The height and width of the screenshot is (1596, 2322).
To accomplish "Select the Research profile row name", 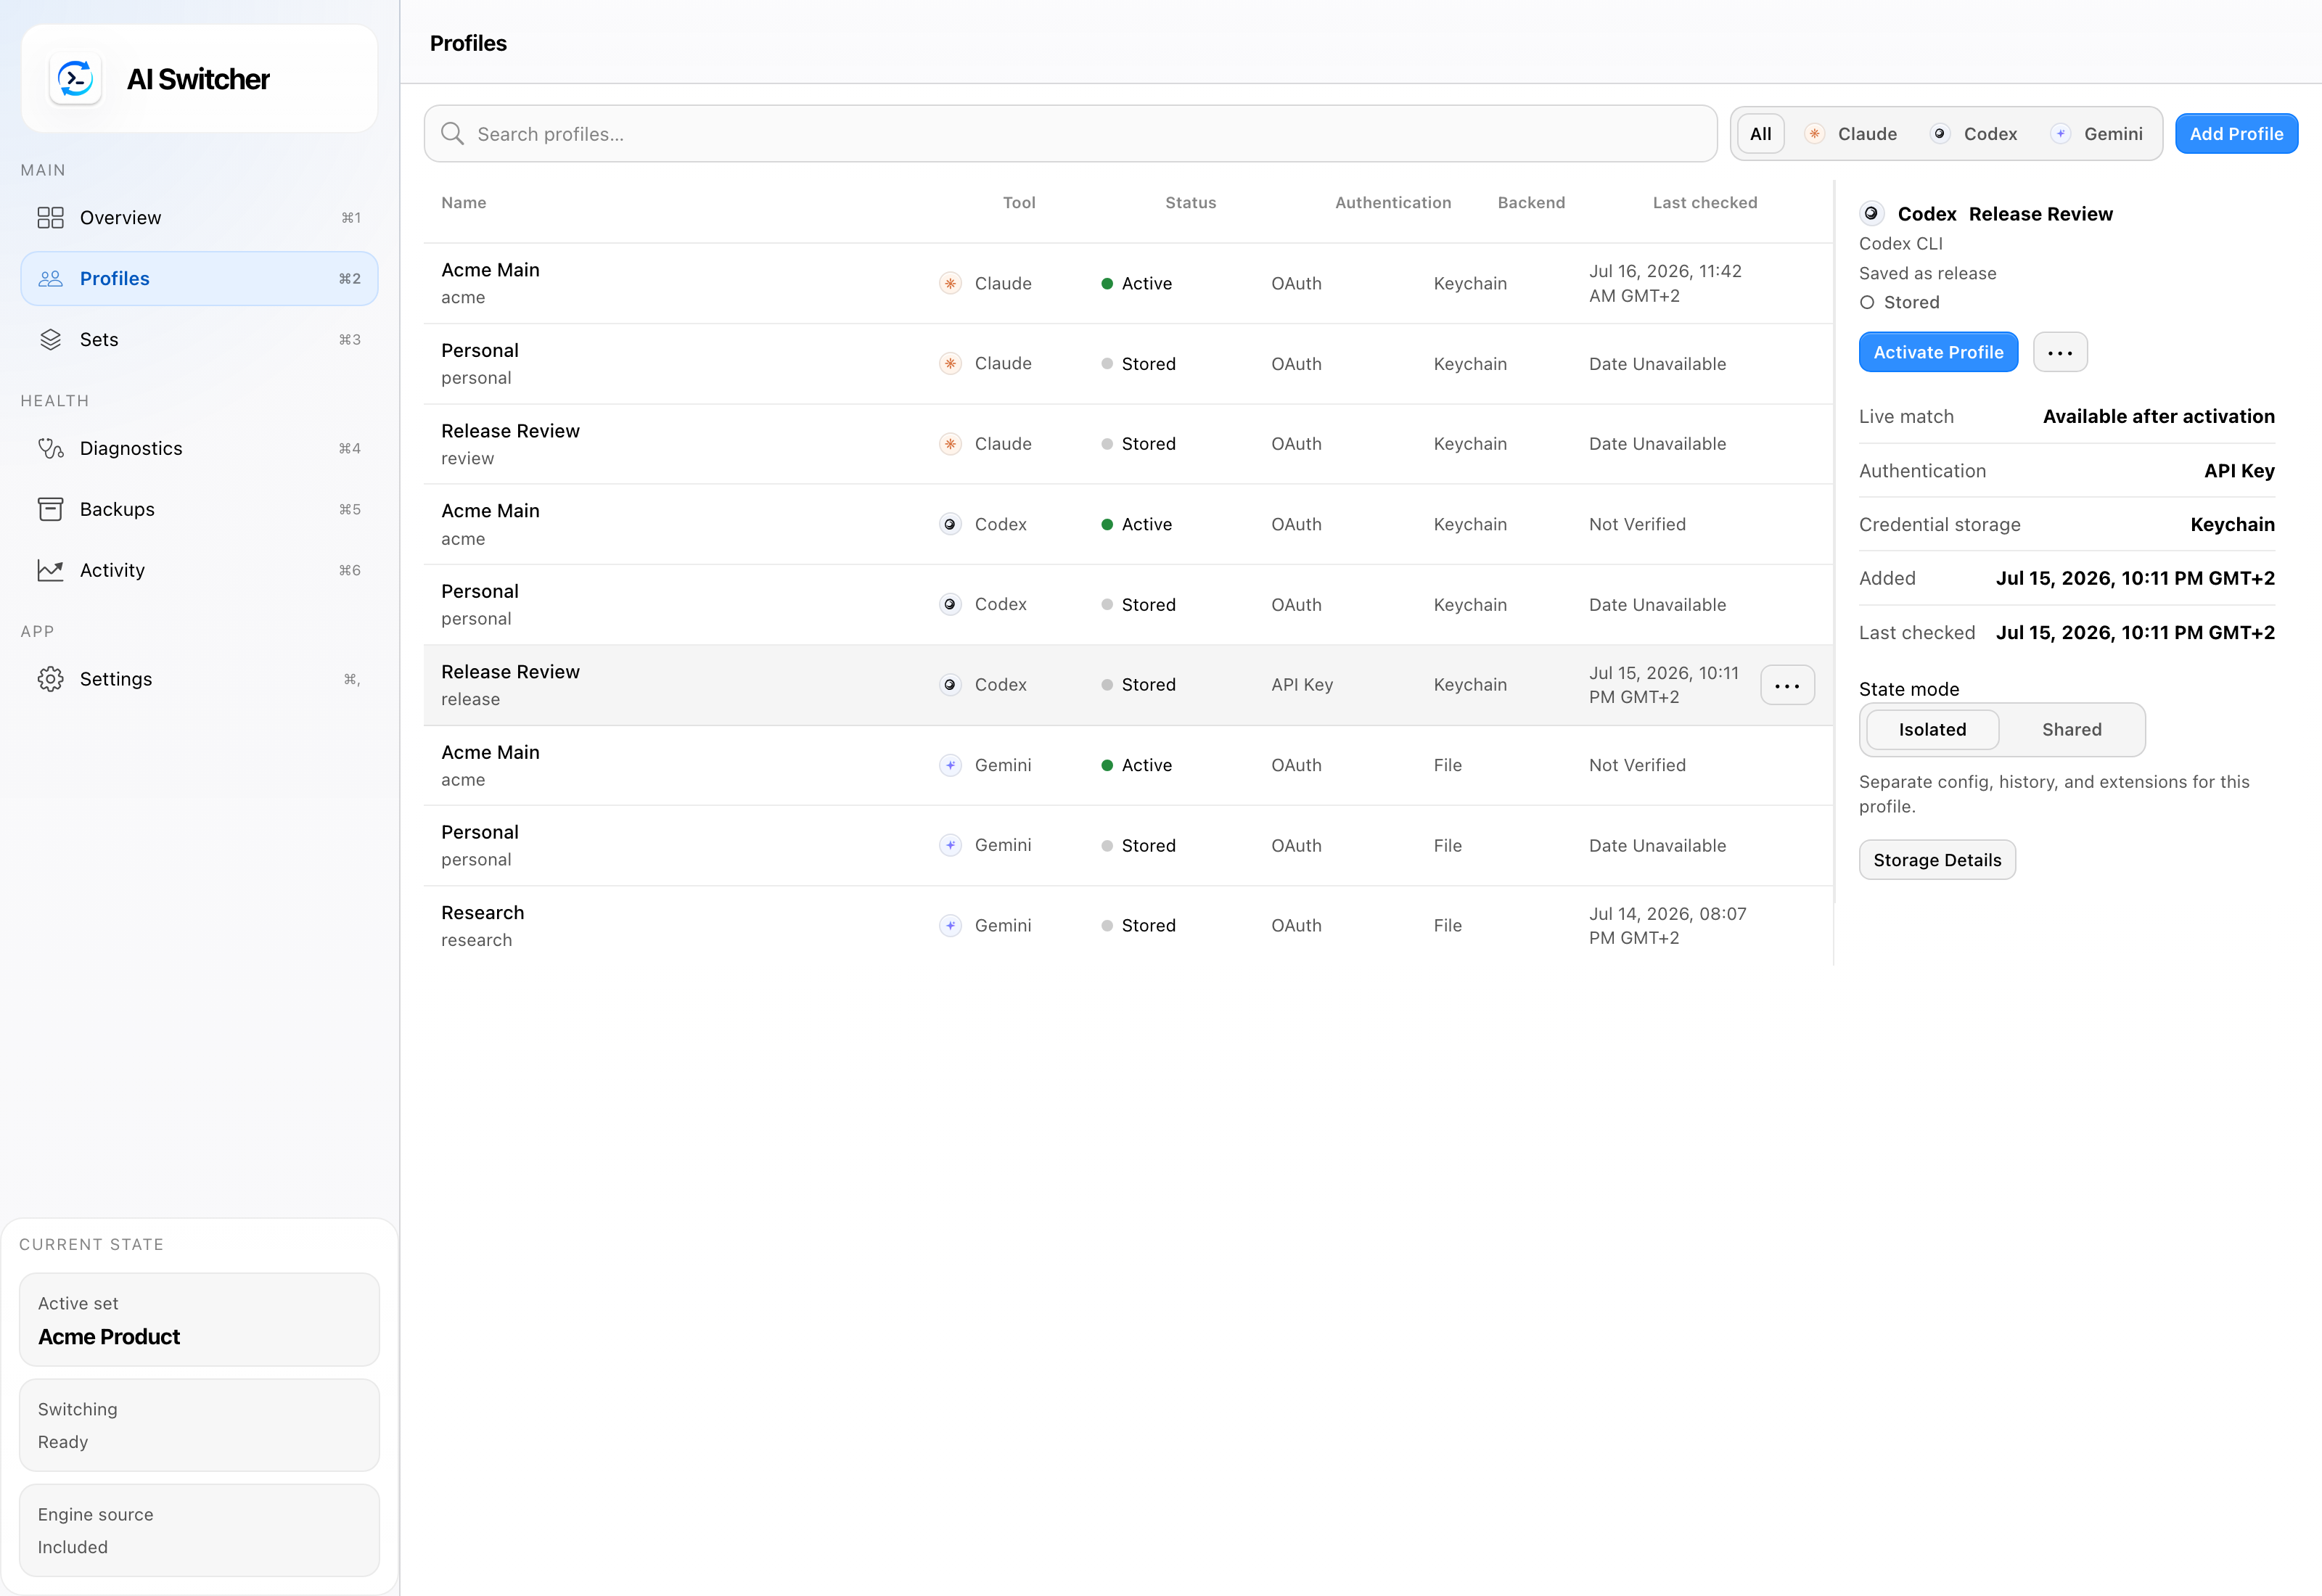I will pos(482,912).
